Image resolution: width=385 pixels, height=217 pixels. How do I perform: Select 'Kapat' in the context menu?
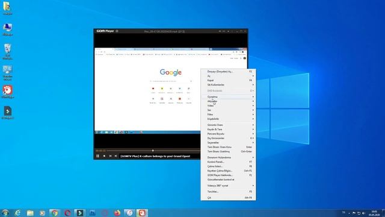[x=229, y=80]
